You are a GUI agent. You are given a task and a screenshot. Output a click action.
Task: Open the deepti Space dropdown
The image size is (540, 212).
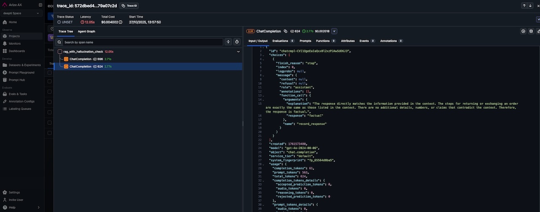coord(21,13)
